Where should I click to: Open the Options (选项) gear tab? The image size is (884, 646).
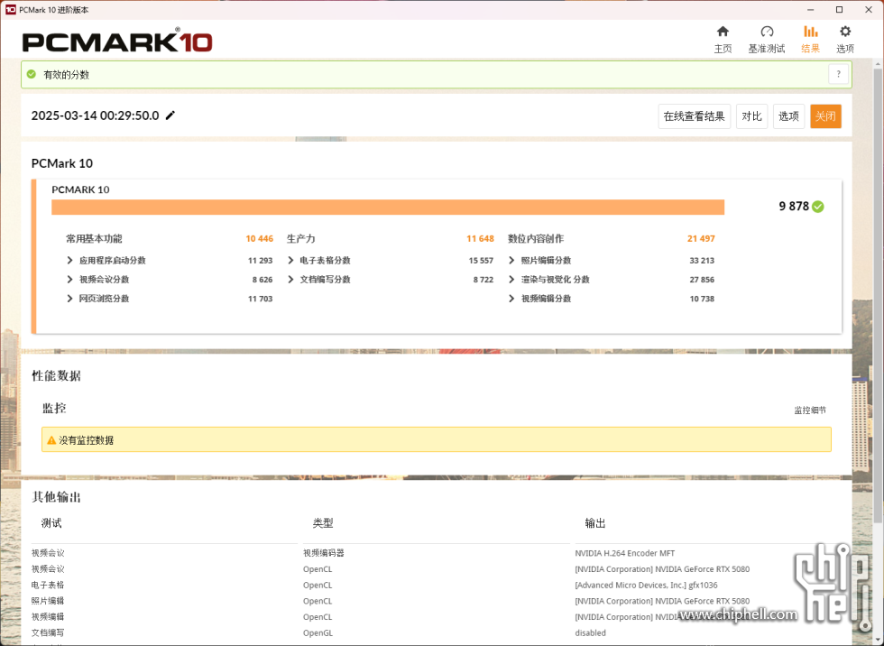(844, 40)
